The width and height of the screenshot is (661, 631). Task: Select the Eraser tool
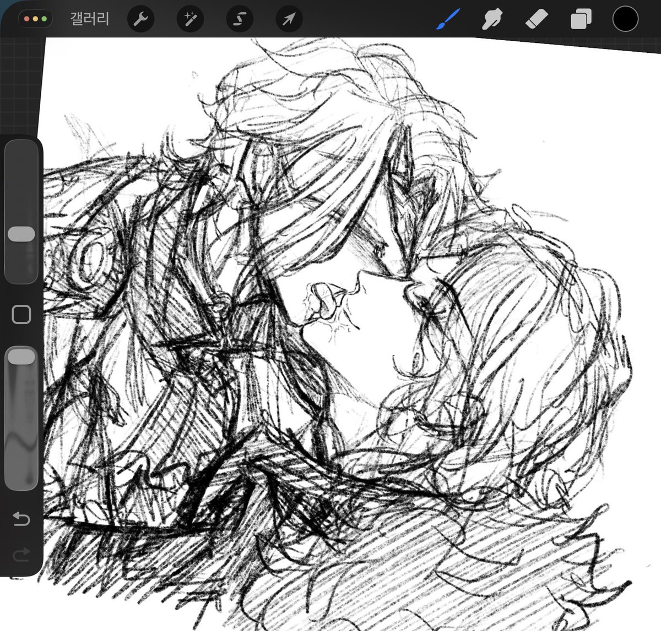pos(537,20)
